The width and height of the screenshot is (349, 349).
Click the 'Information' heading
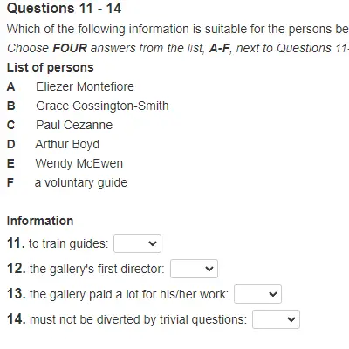click(40, 221)
